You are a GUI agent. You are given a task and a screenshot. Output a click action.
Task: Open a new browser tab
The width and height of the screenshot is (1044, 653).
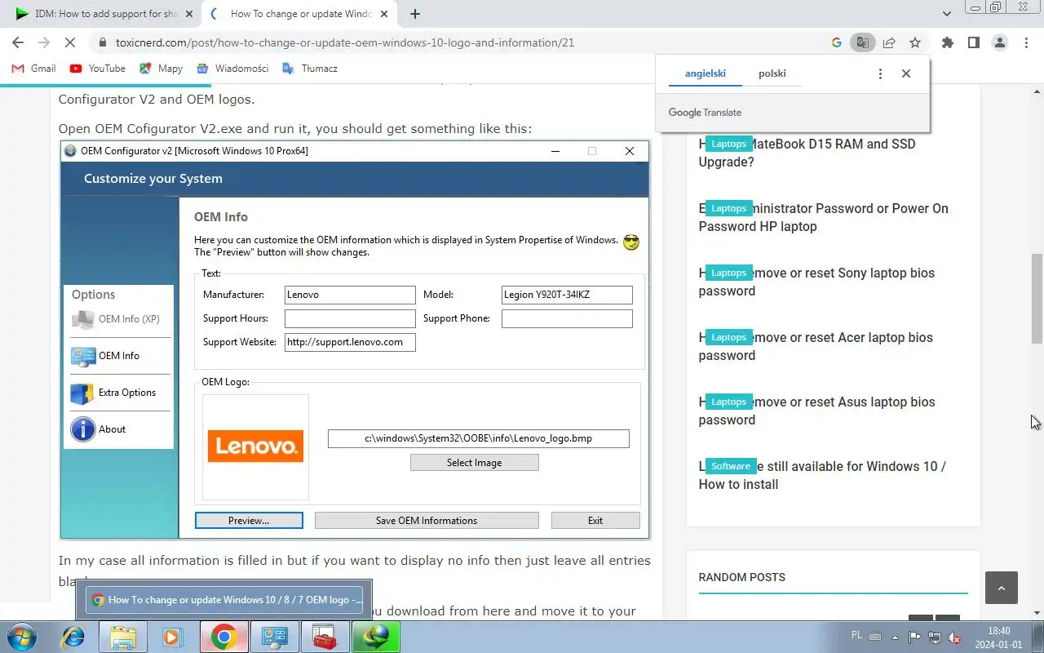pyautogui.click(x=414, y=14)
